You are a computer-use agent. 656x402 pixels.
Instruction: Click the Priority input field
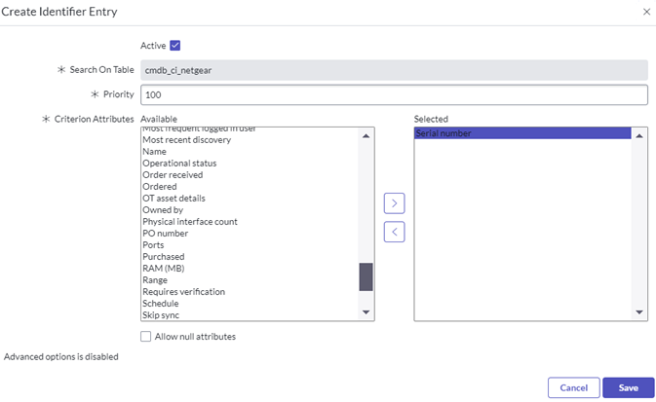coord(394,94)
